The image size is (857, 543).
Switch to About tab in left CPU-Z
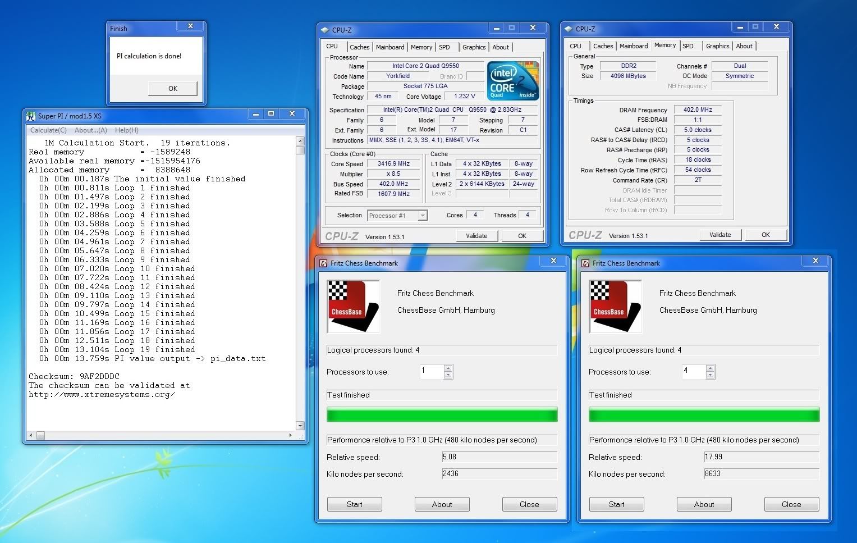501,47
